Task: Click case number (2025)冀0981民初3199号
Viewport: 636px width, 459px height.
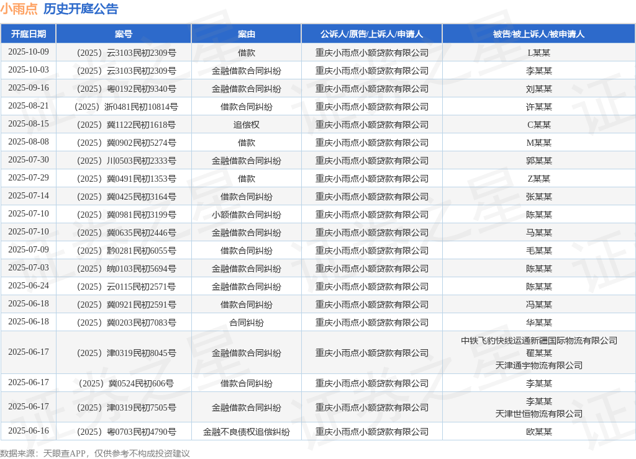Action: 126,215
